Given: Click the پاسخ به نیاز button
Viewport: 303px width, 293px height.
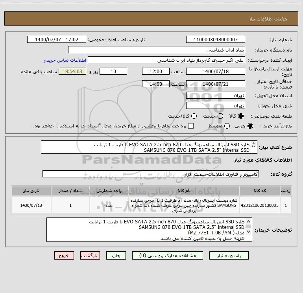Looking at the screenshot, I should (x=229, y=256).
